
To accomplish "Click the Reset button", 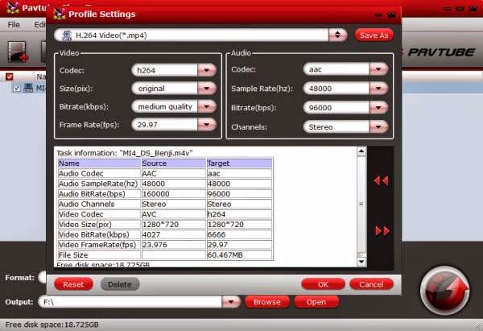I will (73, 284).
